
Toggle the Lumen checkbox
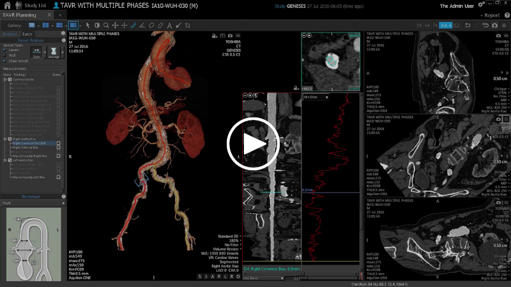(x=4, y=50)
